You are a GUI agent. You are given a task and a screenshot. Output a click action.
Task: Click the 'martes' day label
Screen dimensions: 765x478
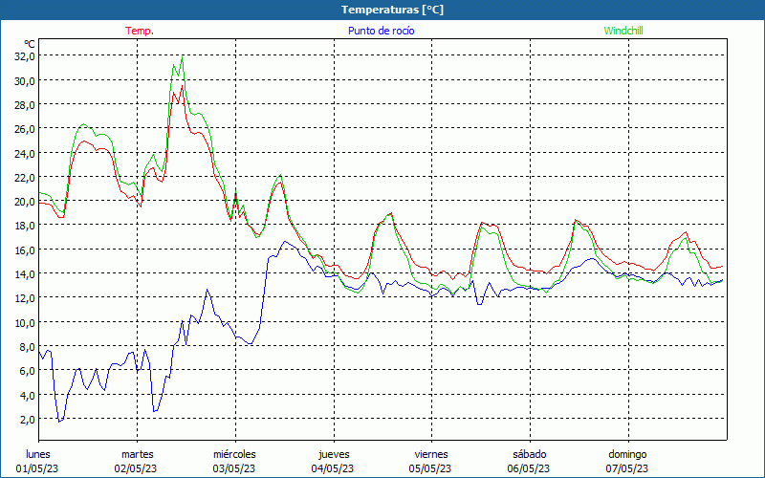(x=137, y=454)
